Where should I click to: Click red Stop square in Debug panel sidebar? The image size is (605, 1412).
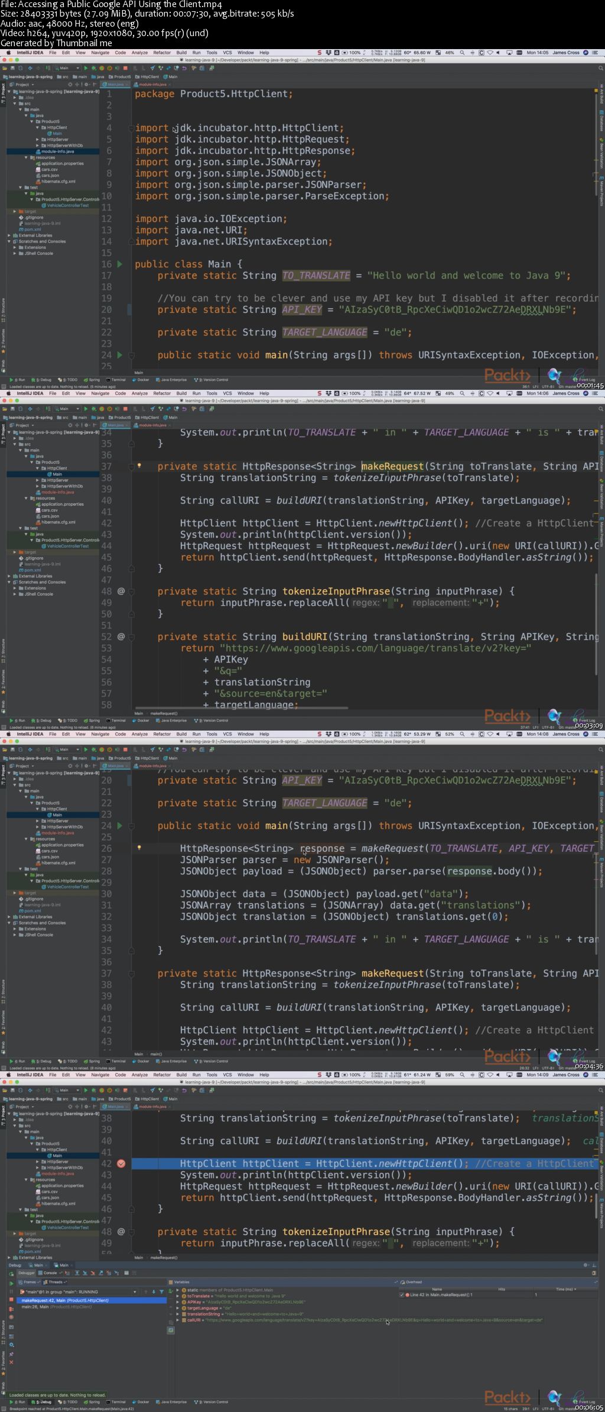tap(11, 1299)
